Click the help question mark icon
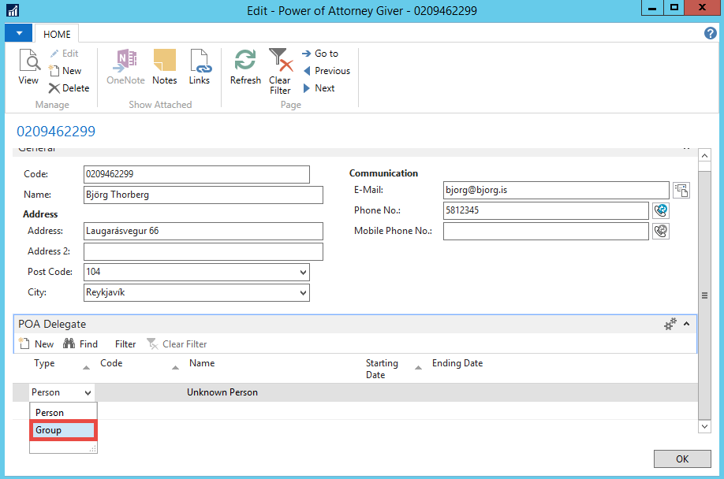The image size is (724, 479). pyautogui.click(x=710, y=33)
